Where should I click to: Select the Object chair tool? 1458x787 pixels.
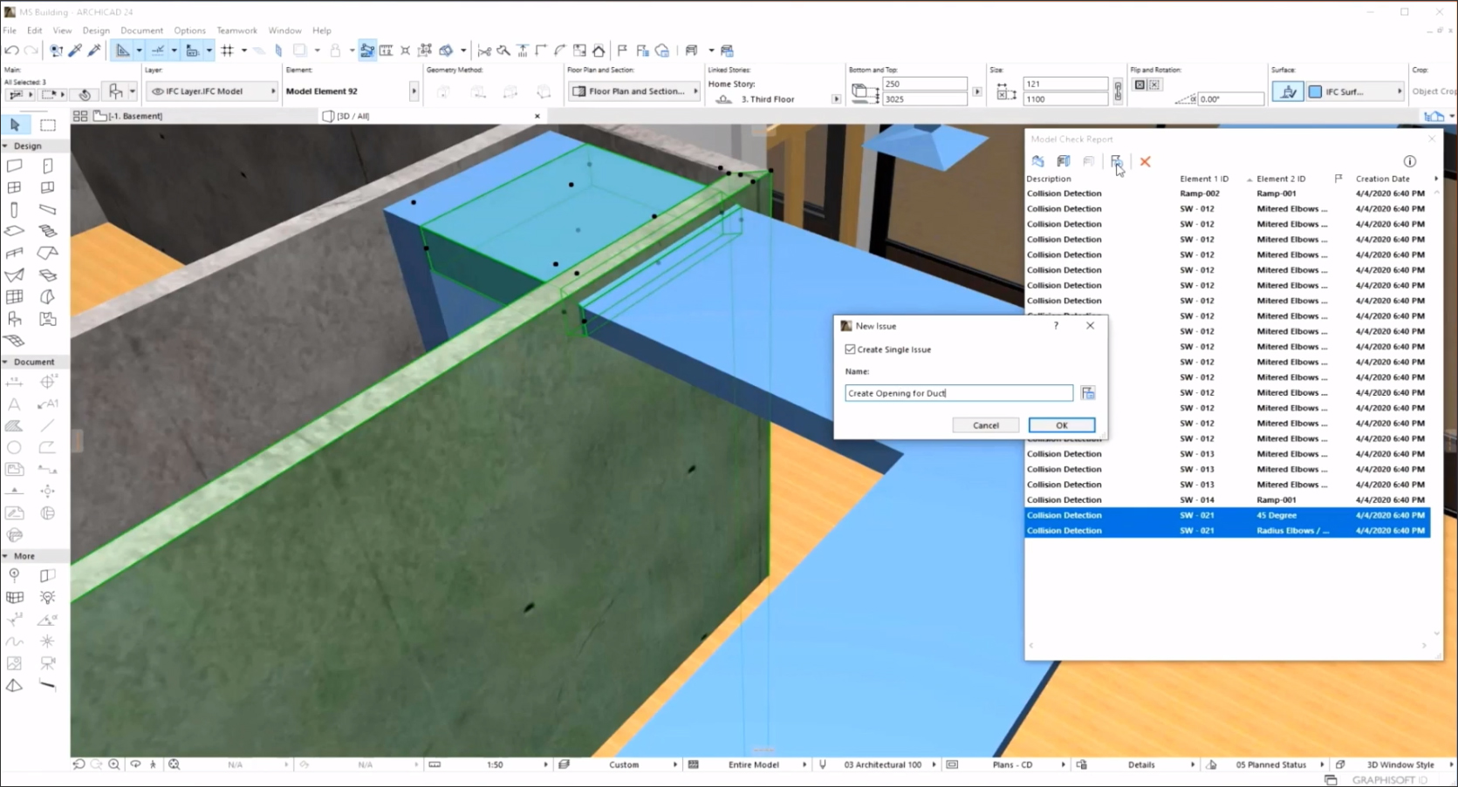pos(14,319)
